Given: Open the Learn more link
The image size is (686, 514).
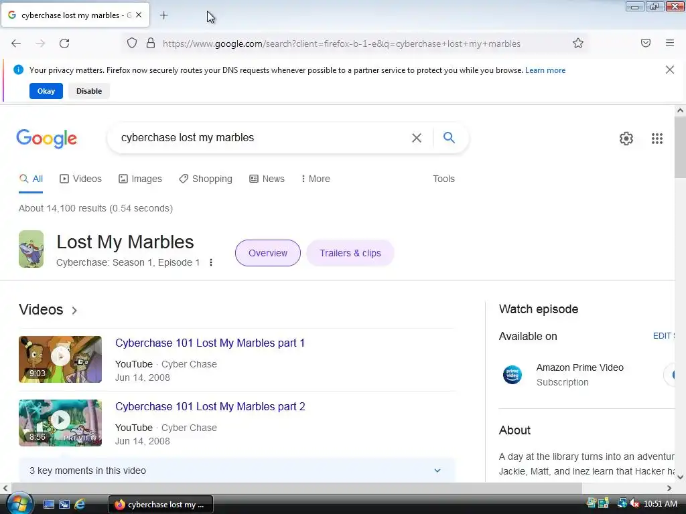Looking at the screenshot, I should coord(545,70).
